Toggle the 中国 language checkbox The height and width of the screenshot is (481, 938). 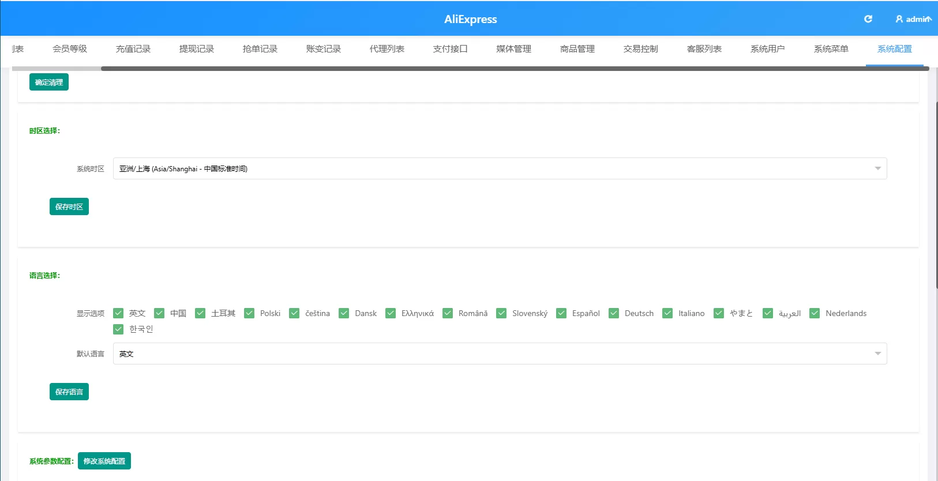(159, 313)
